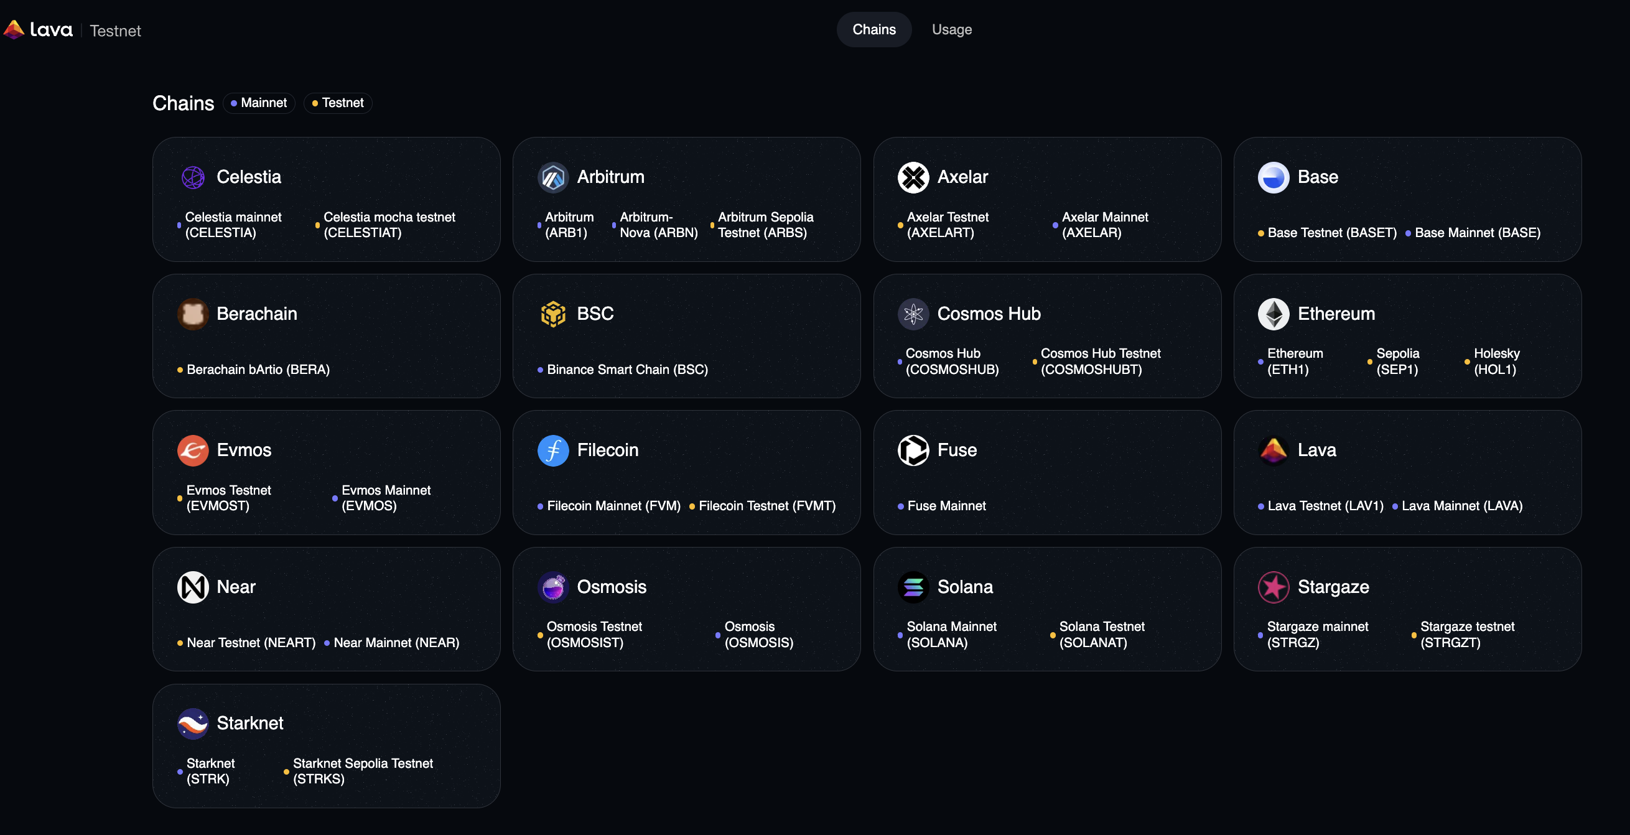This screenshot has height=835, width=1630.
Task: Click the Cosmos Hub atom icon
Action: pos(913,314)
